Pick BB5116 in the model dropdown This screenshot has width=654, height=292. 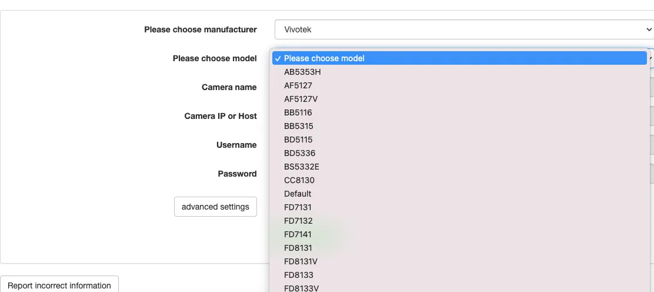click(x=459, y=112)
